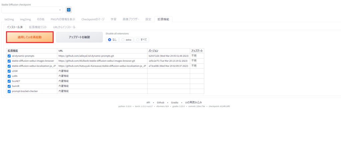Click the checkpoint dropdown arrow
Image resolution: width=341 pixels, height=150 pixels.
click(x=60, y=10)
